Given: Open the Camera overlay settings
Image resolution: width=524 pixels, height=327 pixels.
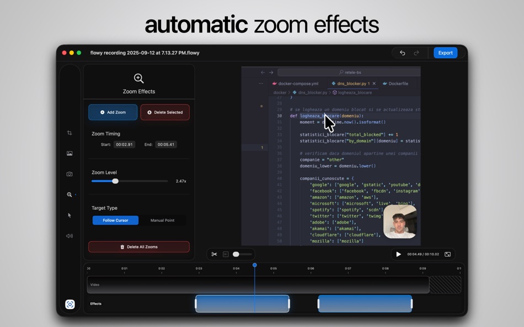Looking at the screenshot, I should 69,174.
